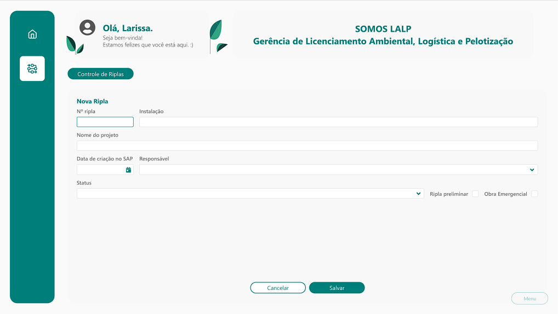The width and height of the screenshot is (558, 314).
Task: Focus the Nº ripla input field
Action: click(105, 122)
